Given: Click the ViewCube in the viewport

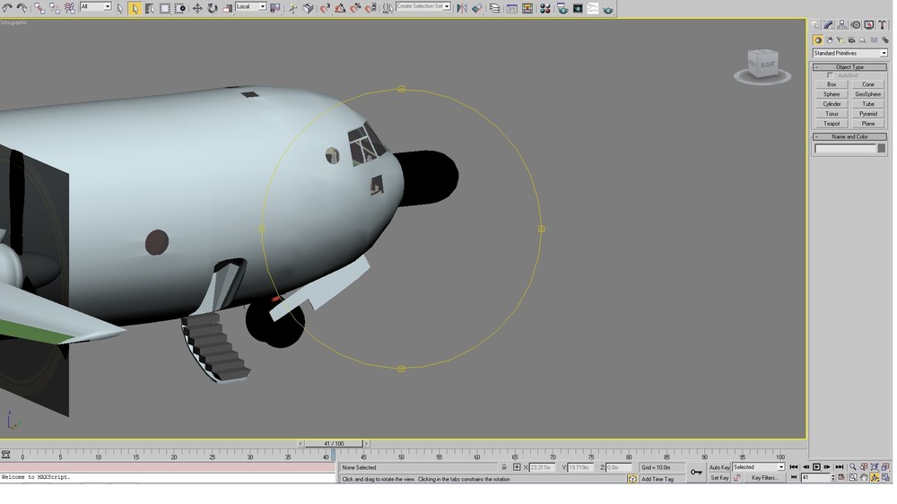Looking at the screenshot, I should pyautogui.click(x=763, y=65).
